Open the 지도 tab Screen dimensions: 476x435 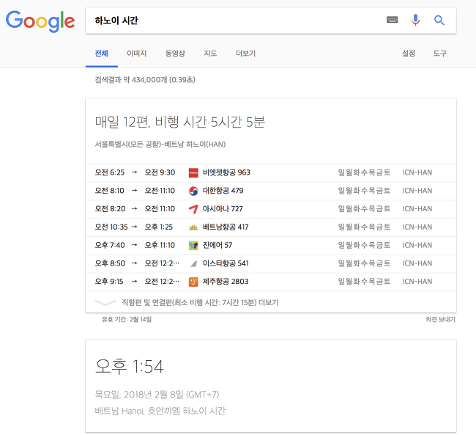click(210, 54)
